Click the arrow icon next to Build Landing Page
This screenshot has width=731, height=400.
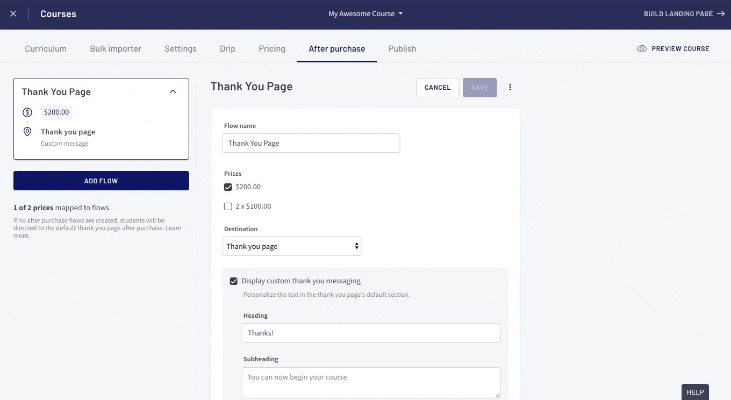[x=721, y=14]
